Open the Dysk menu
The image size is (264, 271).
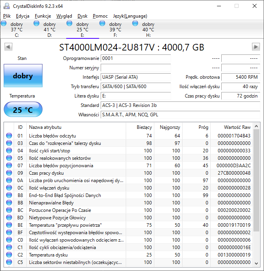click(x=82, y=16)
